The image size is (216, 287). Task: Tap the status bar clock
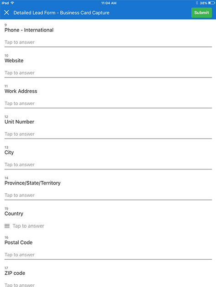(x=109, y=3)
